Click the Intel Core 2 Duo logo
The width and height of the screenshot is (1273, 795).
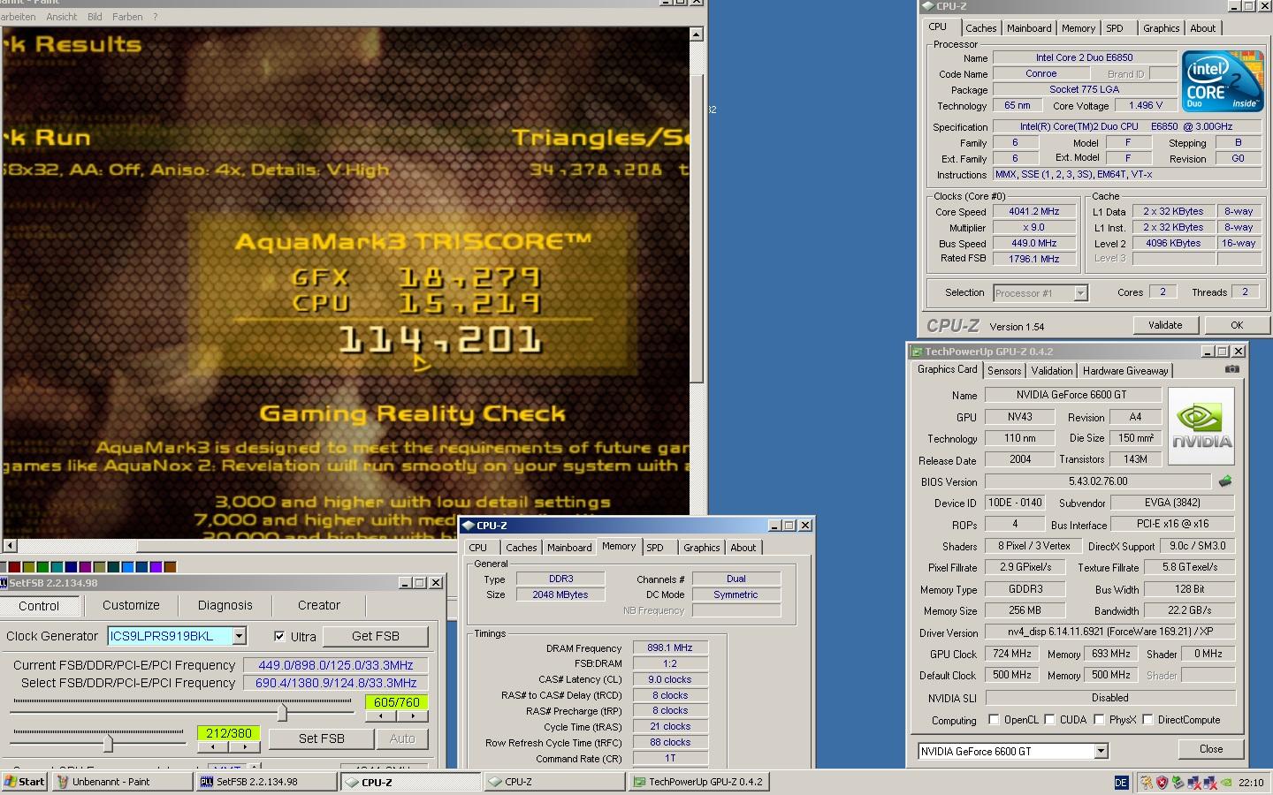(1223, 80)
